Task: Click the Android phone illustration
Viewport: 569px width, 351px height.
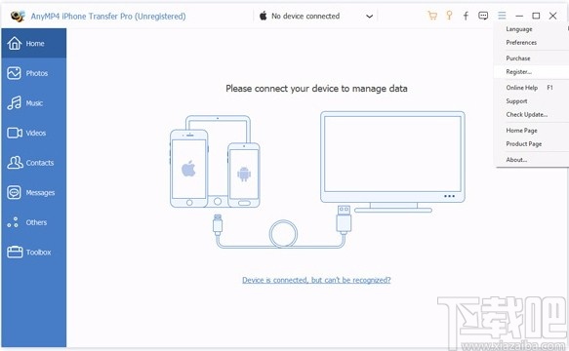Action: click(x=244, y=175)
